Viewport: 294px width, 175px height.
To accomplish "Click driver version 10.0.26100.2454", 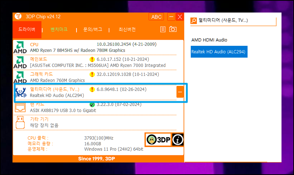I will pos(126,44).
